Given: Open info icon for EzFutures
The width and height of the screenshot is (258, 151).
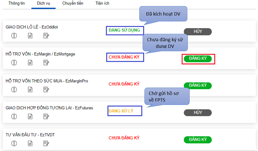Looking at the screenshot, I should (x=14, y=116).
